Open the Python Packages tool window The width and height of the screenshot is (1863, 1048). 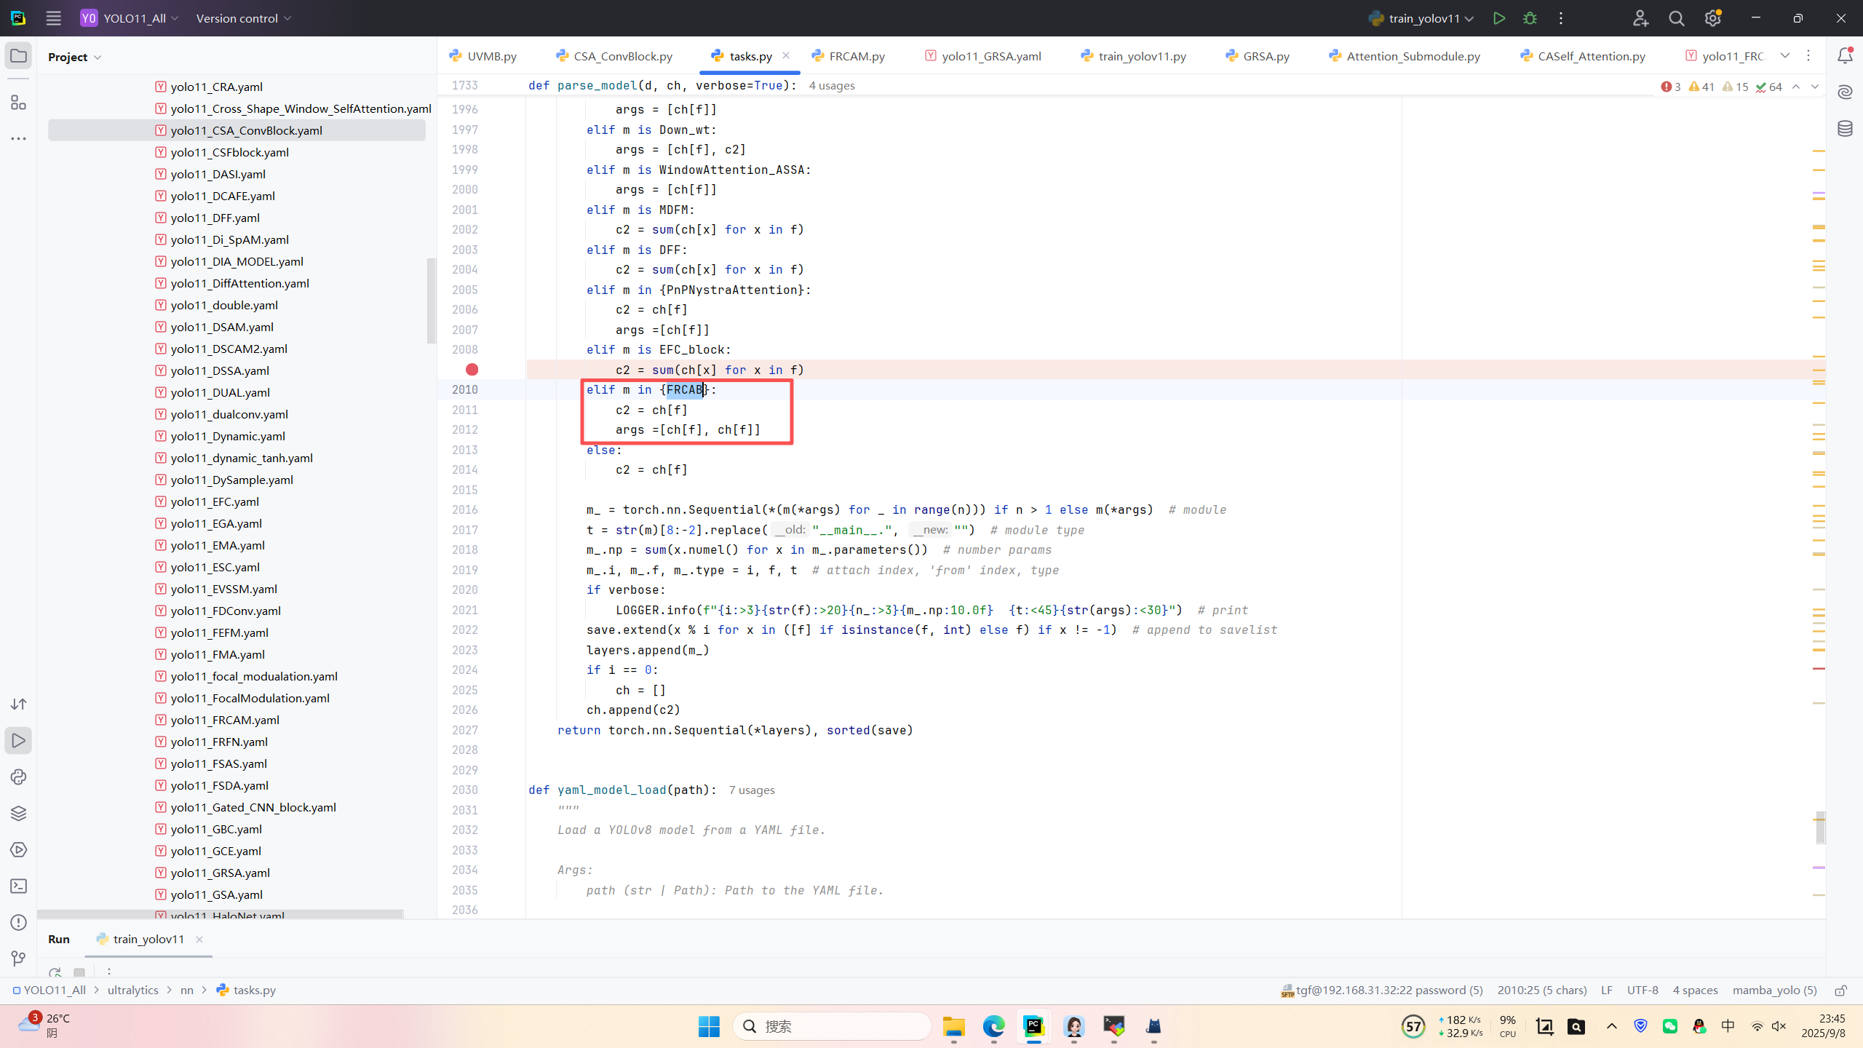click(19, 813)
